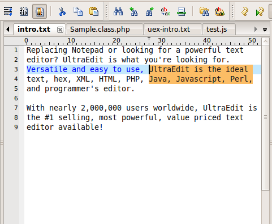Click the highlighted "Javascript," on line 4
272x224 pixels.
pos(201,79)
